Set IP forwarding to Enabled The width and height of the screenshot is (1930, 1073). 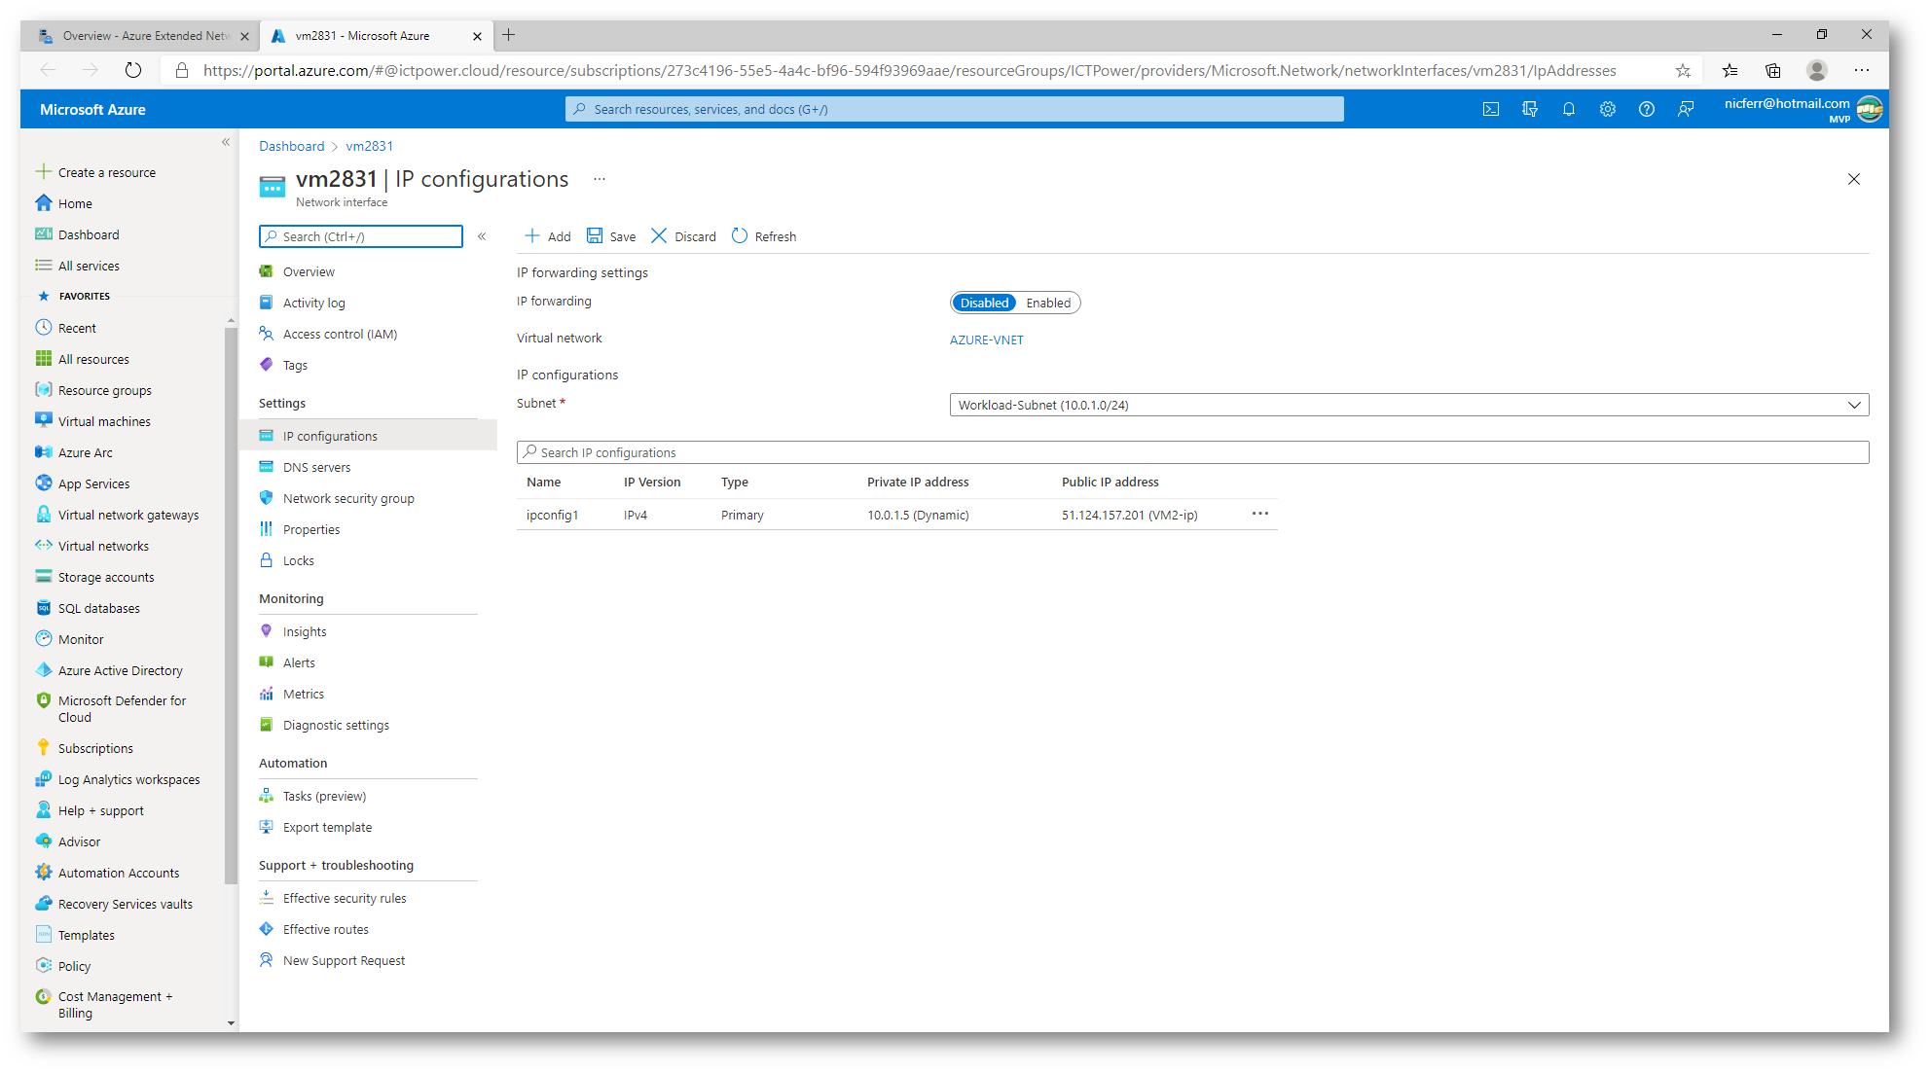pyautogui.click(x=1048, y=303)
